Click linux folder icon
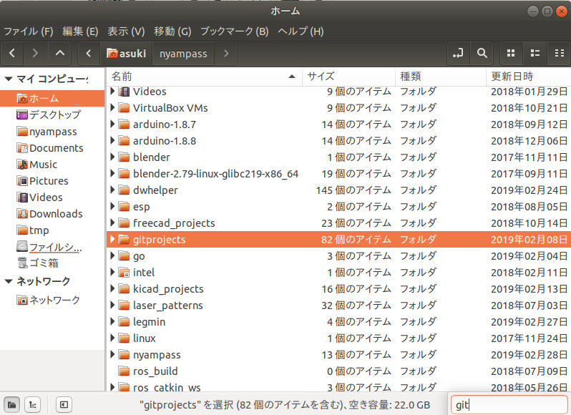 [x=125, y=338]
